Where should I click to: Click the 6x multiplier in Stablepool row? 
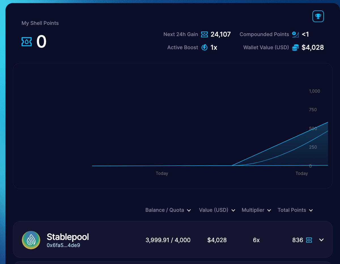click(x=256, y=240)
